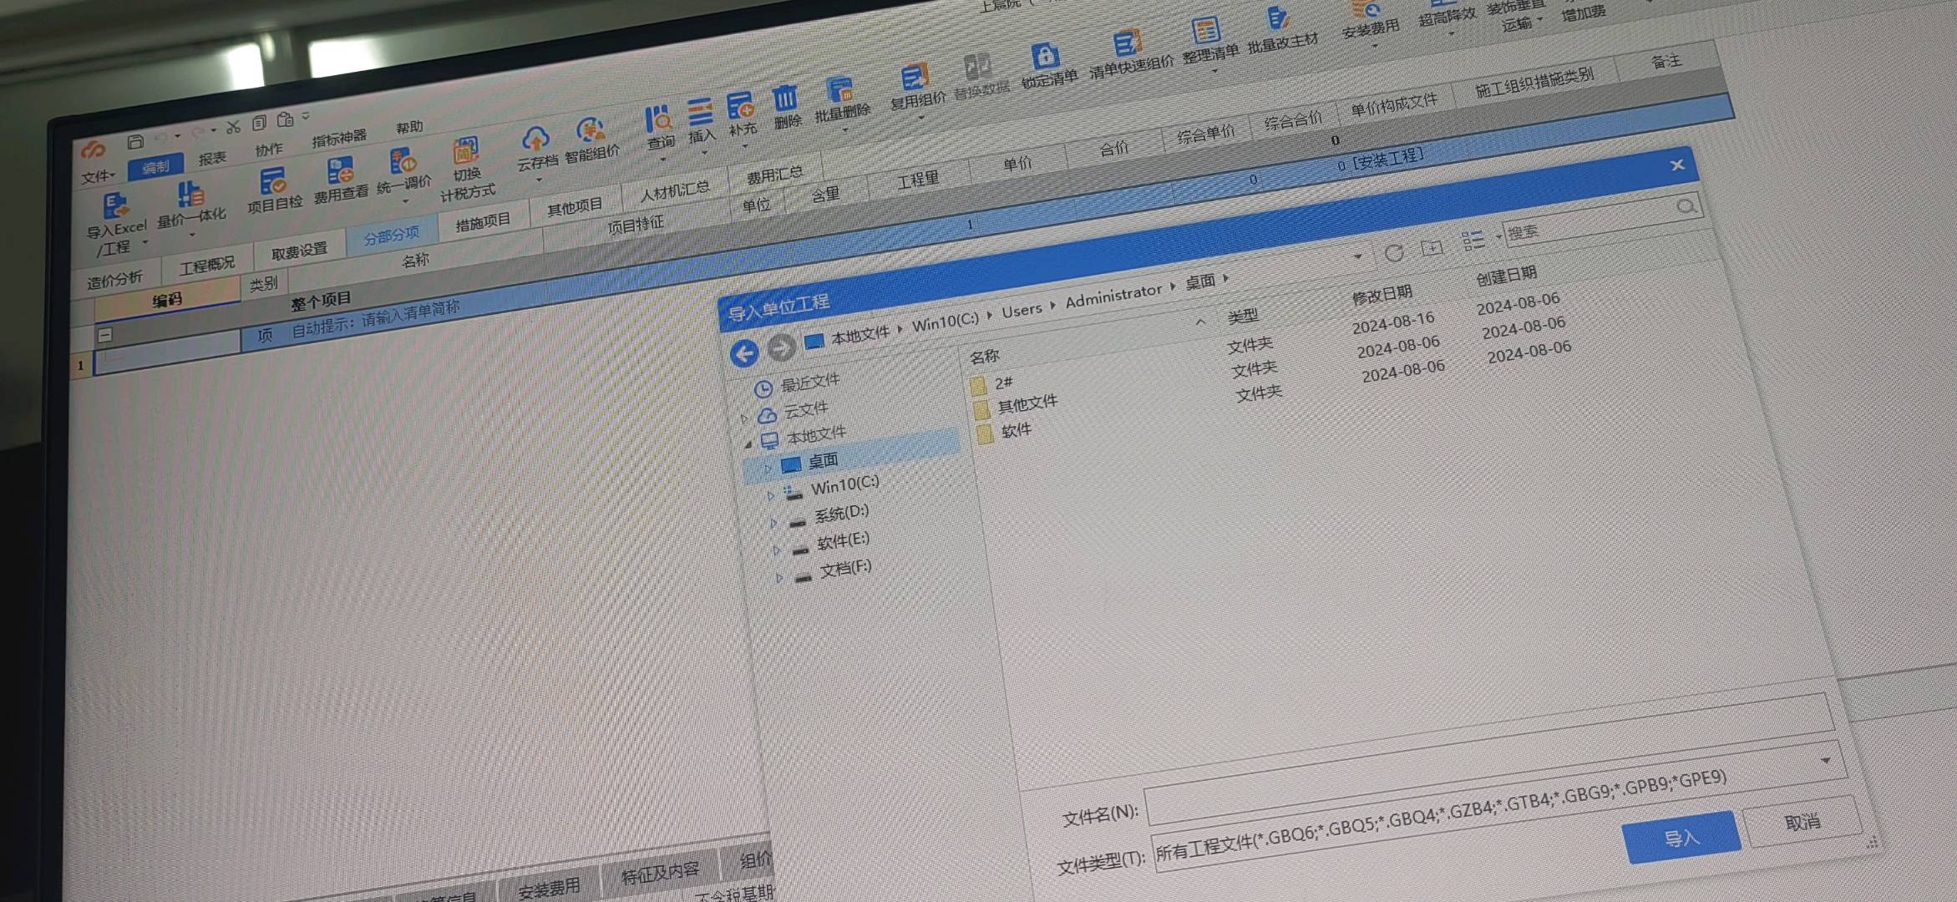1957x902 pixels.
Task: Expand the 系统(D:) drive node
Action: pos(774,523)
